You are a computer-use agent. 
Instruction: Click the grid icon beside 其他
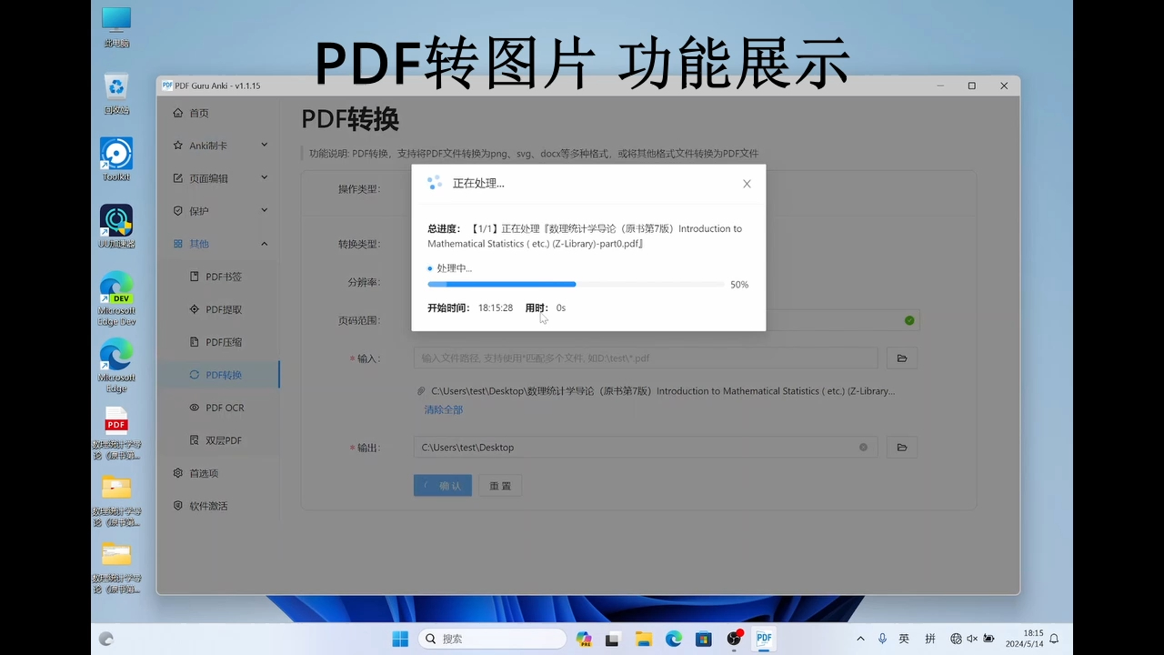click(178, 244)
